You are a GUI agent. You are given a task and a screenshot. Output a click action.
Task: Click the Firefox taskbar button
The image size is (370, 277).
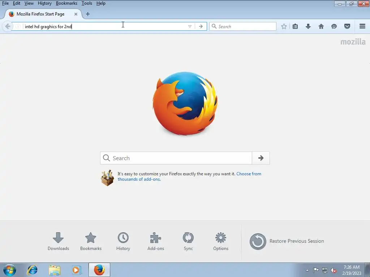99,270
